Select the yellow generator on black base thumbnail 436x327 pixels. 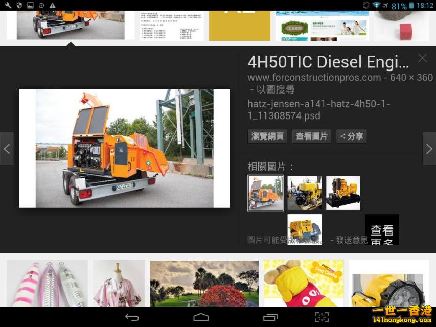[x=343, y=193]
